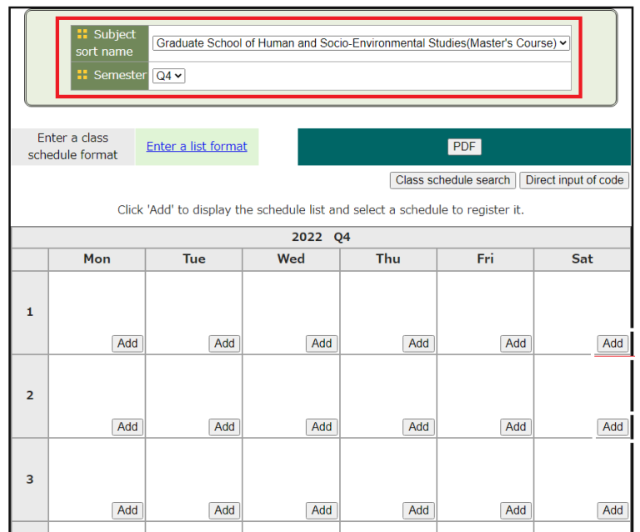
Task: Click the icon beside Semester label
Action: (82, 75)
